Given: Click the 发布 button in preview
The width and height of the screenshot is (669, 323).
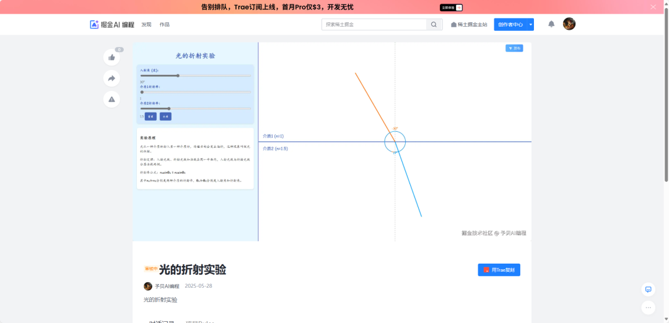Looking at the screenshot, I should tap(514, 48).
